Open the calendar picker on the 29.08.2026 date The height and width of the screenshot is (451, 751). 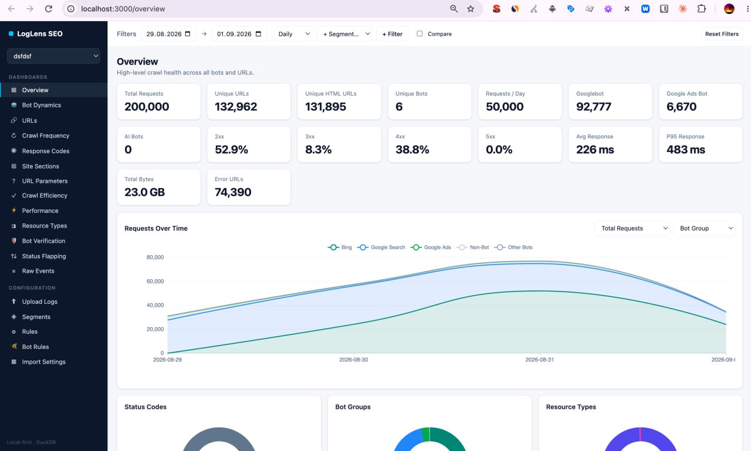click(x=188, y=34)
